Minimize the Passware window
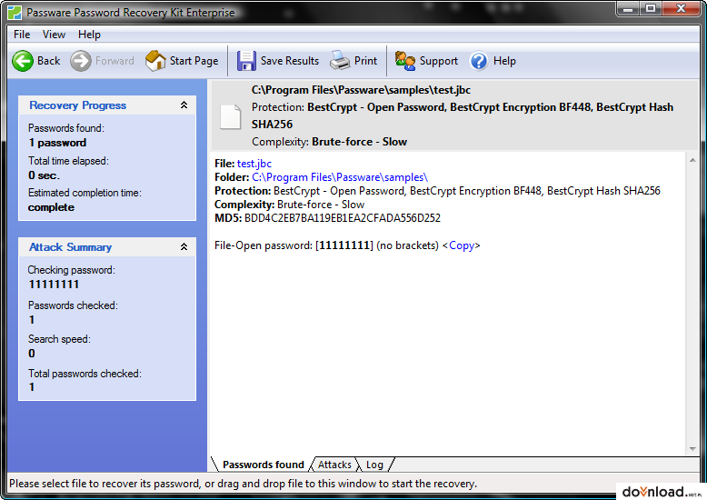This screenshot has height=500, width=707. [x=629, y=8]
